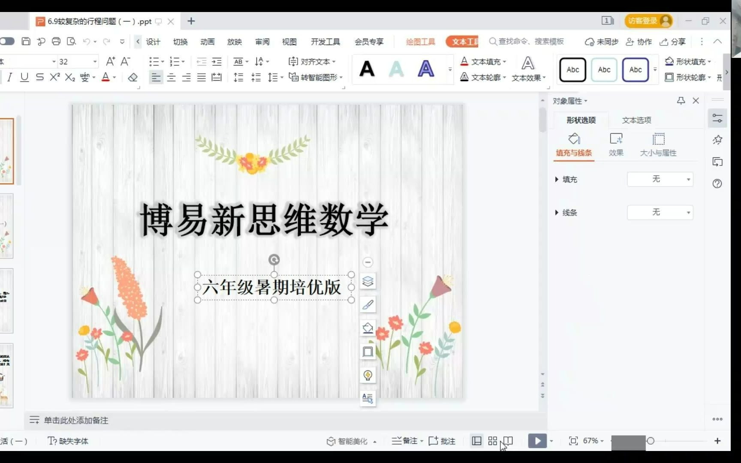Switch to 设计 ribbon tab

[153, 42]
